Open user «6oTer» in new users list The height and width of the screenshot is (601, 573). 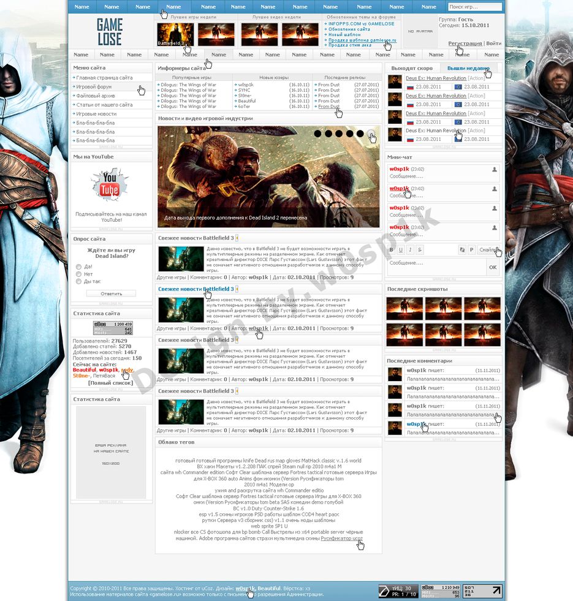coord(244,107)
